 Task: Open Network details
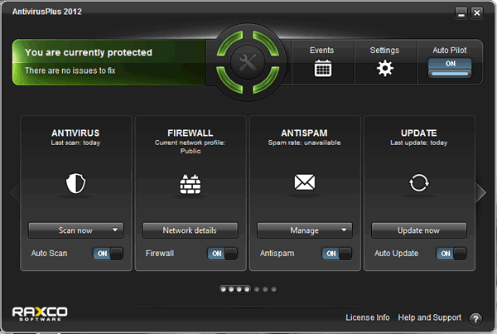point(190,230)
